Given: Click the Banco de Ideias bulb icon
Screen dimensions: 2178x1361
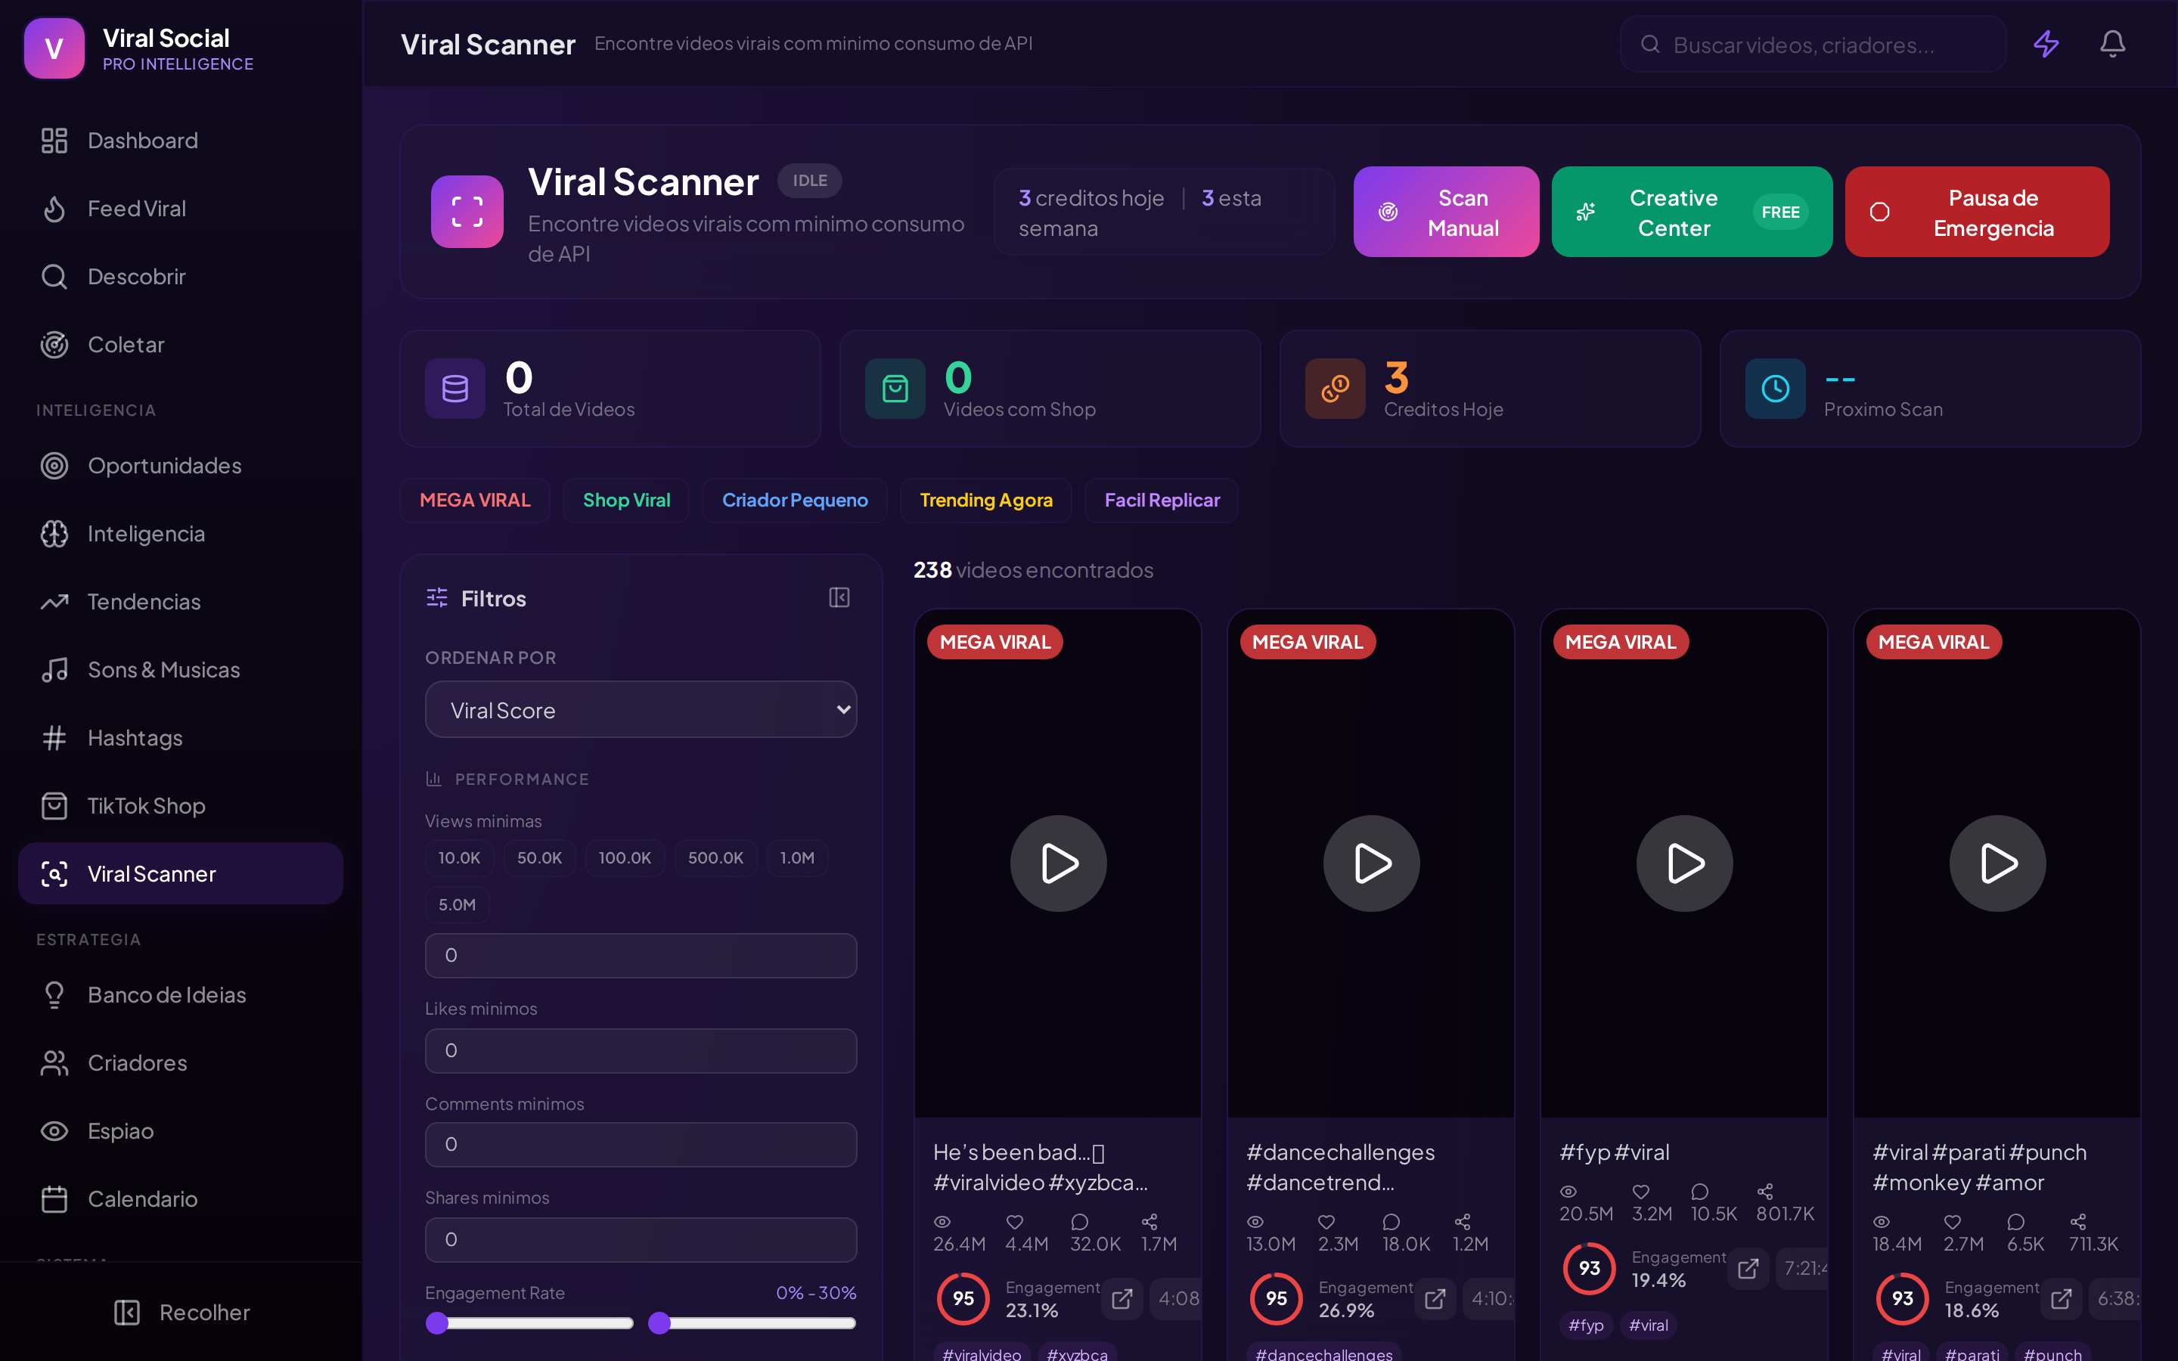Looking at the screenshot, I should (x=54, y=994).
